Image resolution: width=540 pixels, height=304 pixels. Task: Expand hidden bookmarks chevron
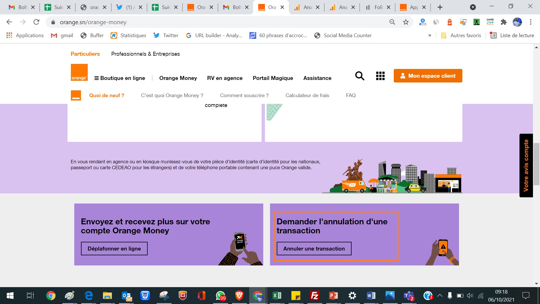tap(430, 35)
